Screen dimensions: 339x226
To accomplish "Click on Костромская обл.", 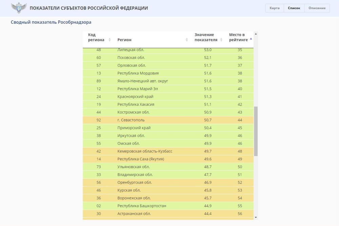I will (x=133, y=112).
